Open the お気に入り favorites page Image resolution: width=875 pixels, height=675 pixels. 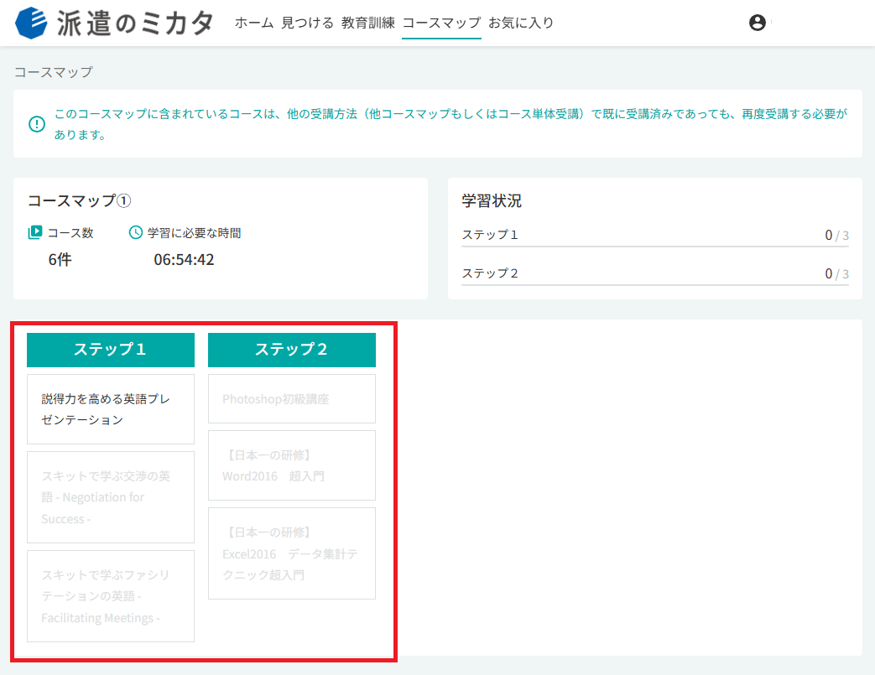(x=521, y=23)
